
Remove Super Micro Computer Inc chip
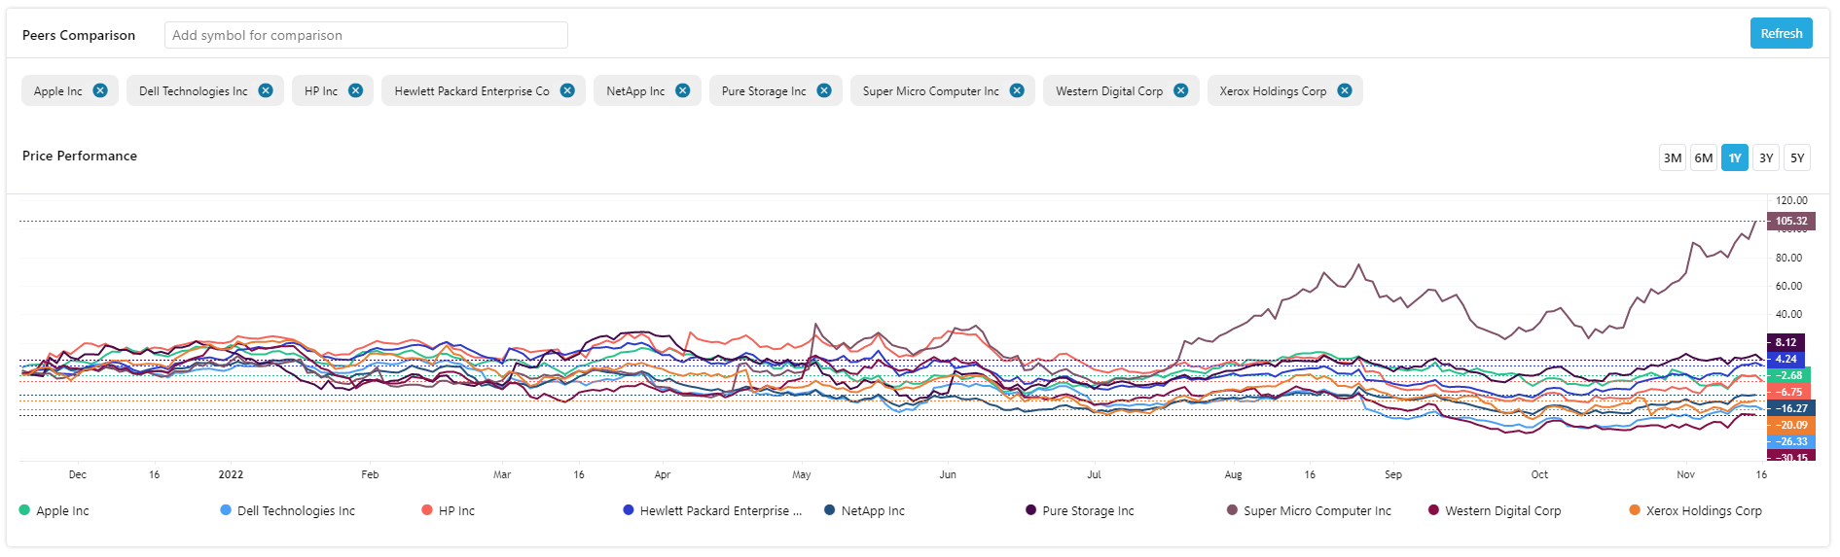click(x=1017, y=90)
